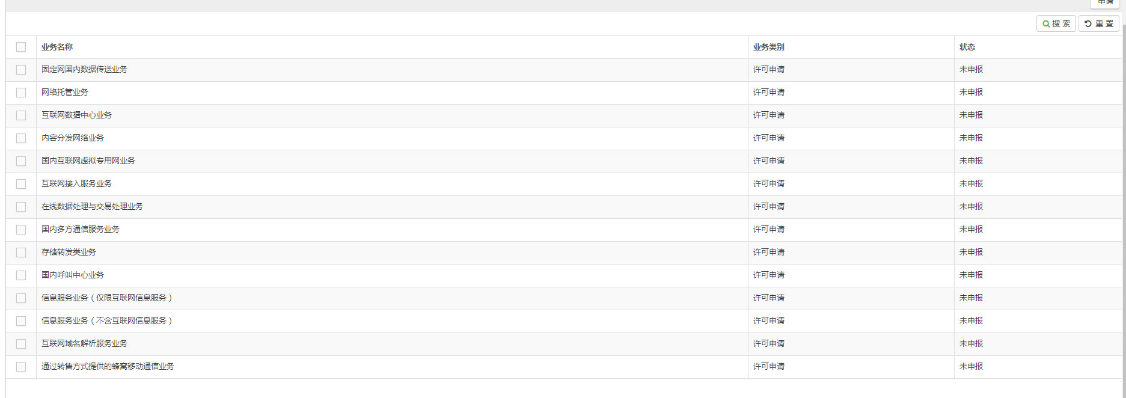Check the 网络托管业务 row checkbox
Image resolution: width=1126 pixels, height=398 pixels.
coord(21,93)
